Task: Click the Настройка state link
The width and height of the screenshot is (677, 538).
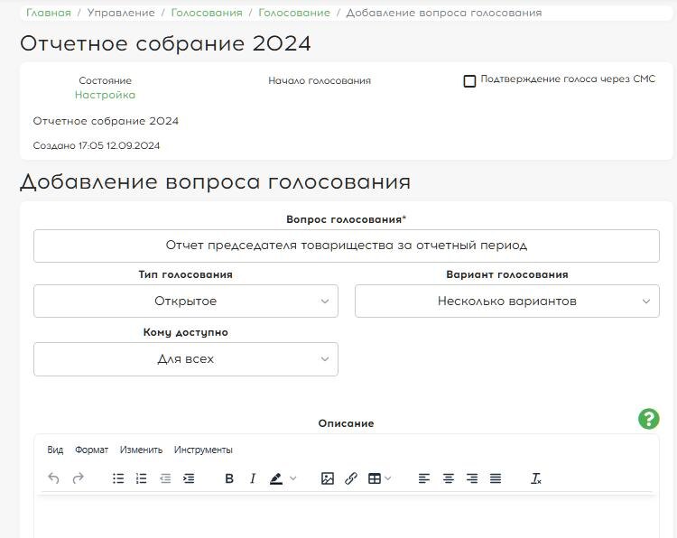Action: coord(105,95)
